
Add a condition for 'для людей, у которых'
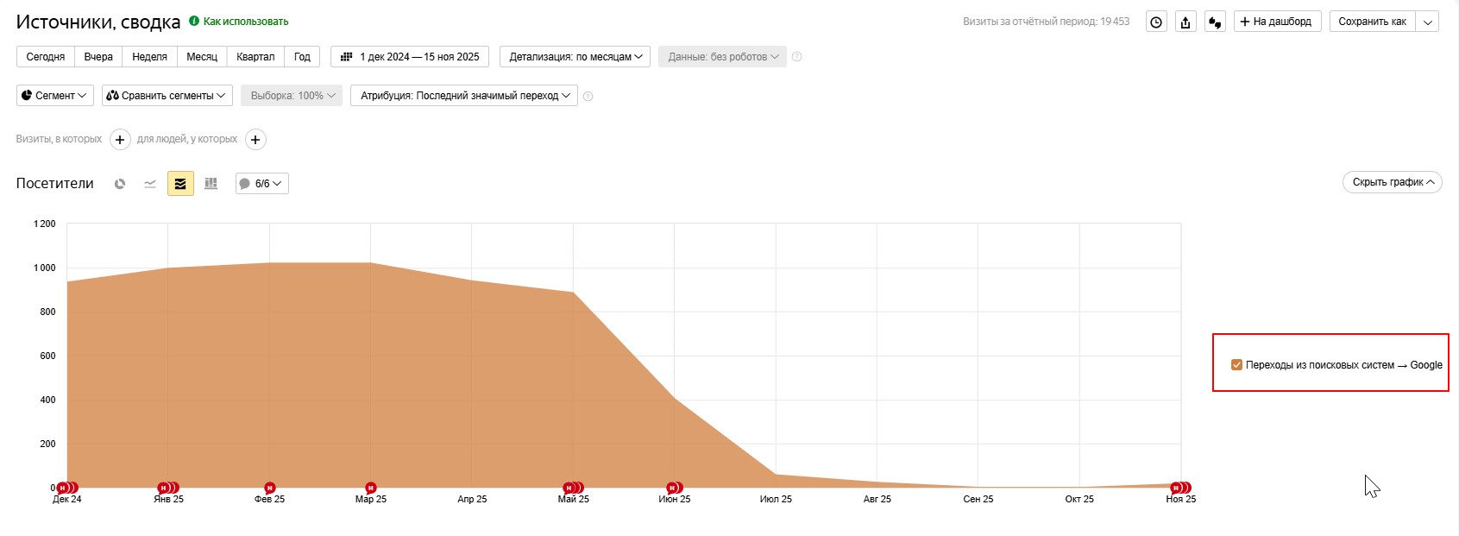255,139
